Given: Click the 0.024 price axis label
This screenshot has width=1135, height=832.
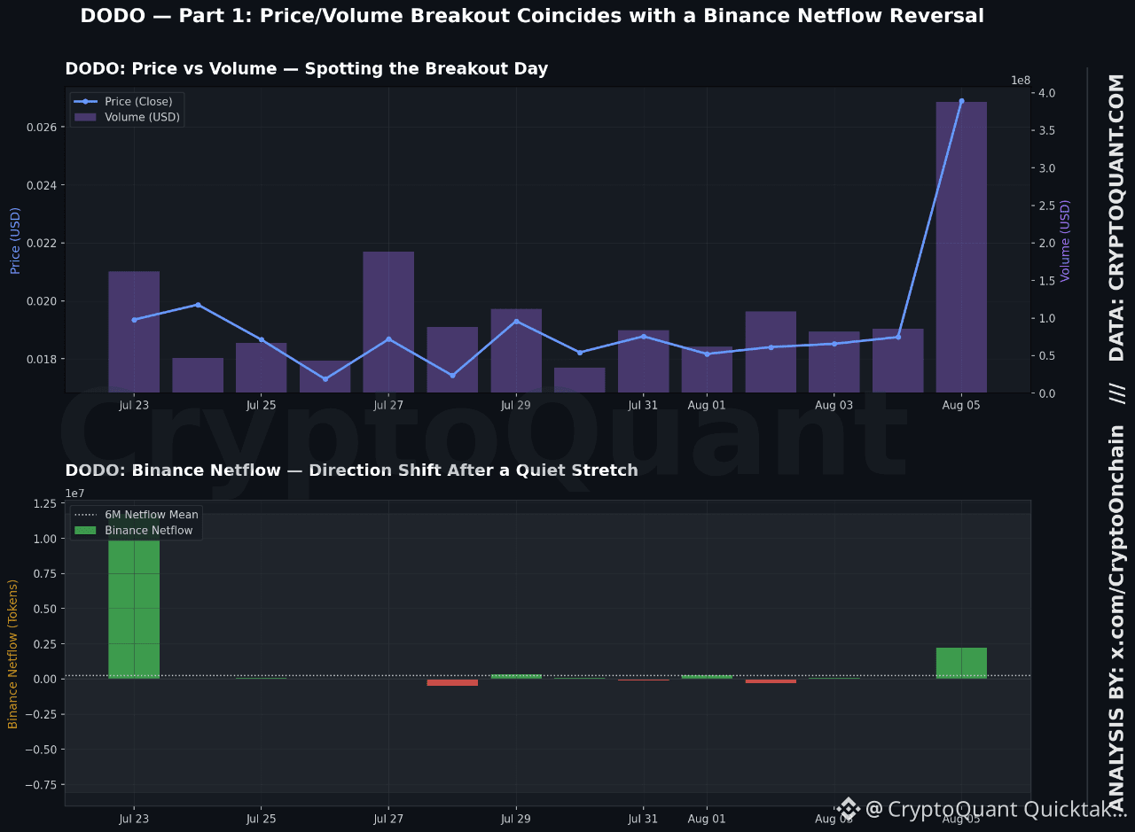Looking at the screenshot, I should click(42, 185).
